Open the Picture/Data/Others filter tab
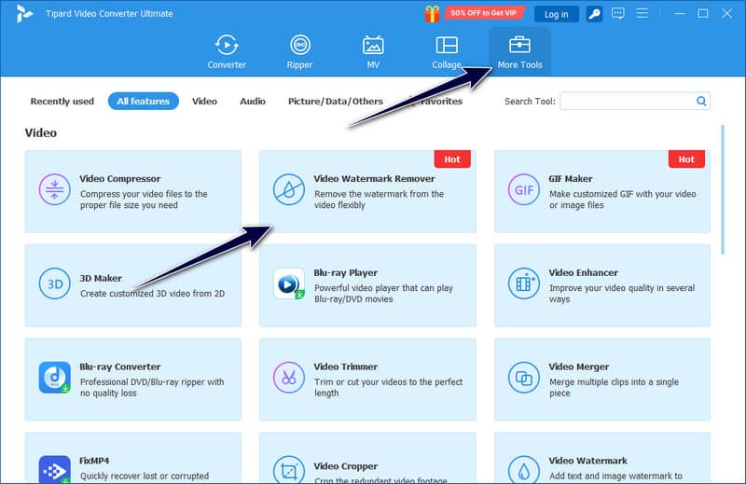Viewport: 746px width, 484px height. pyautogui.click(x=336, y=102)
